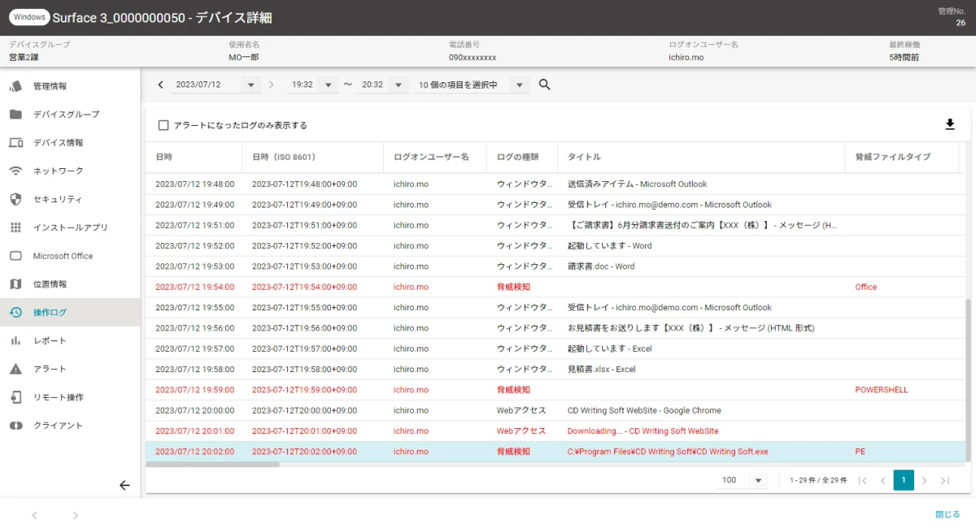Open インストールアプリ menu item

point(71,227)
